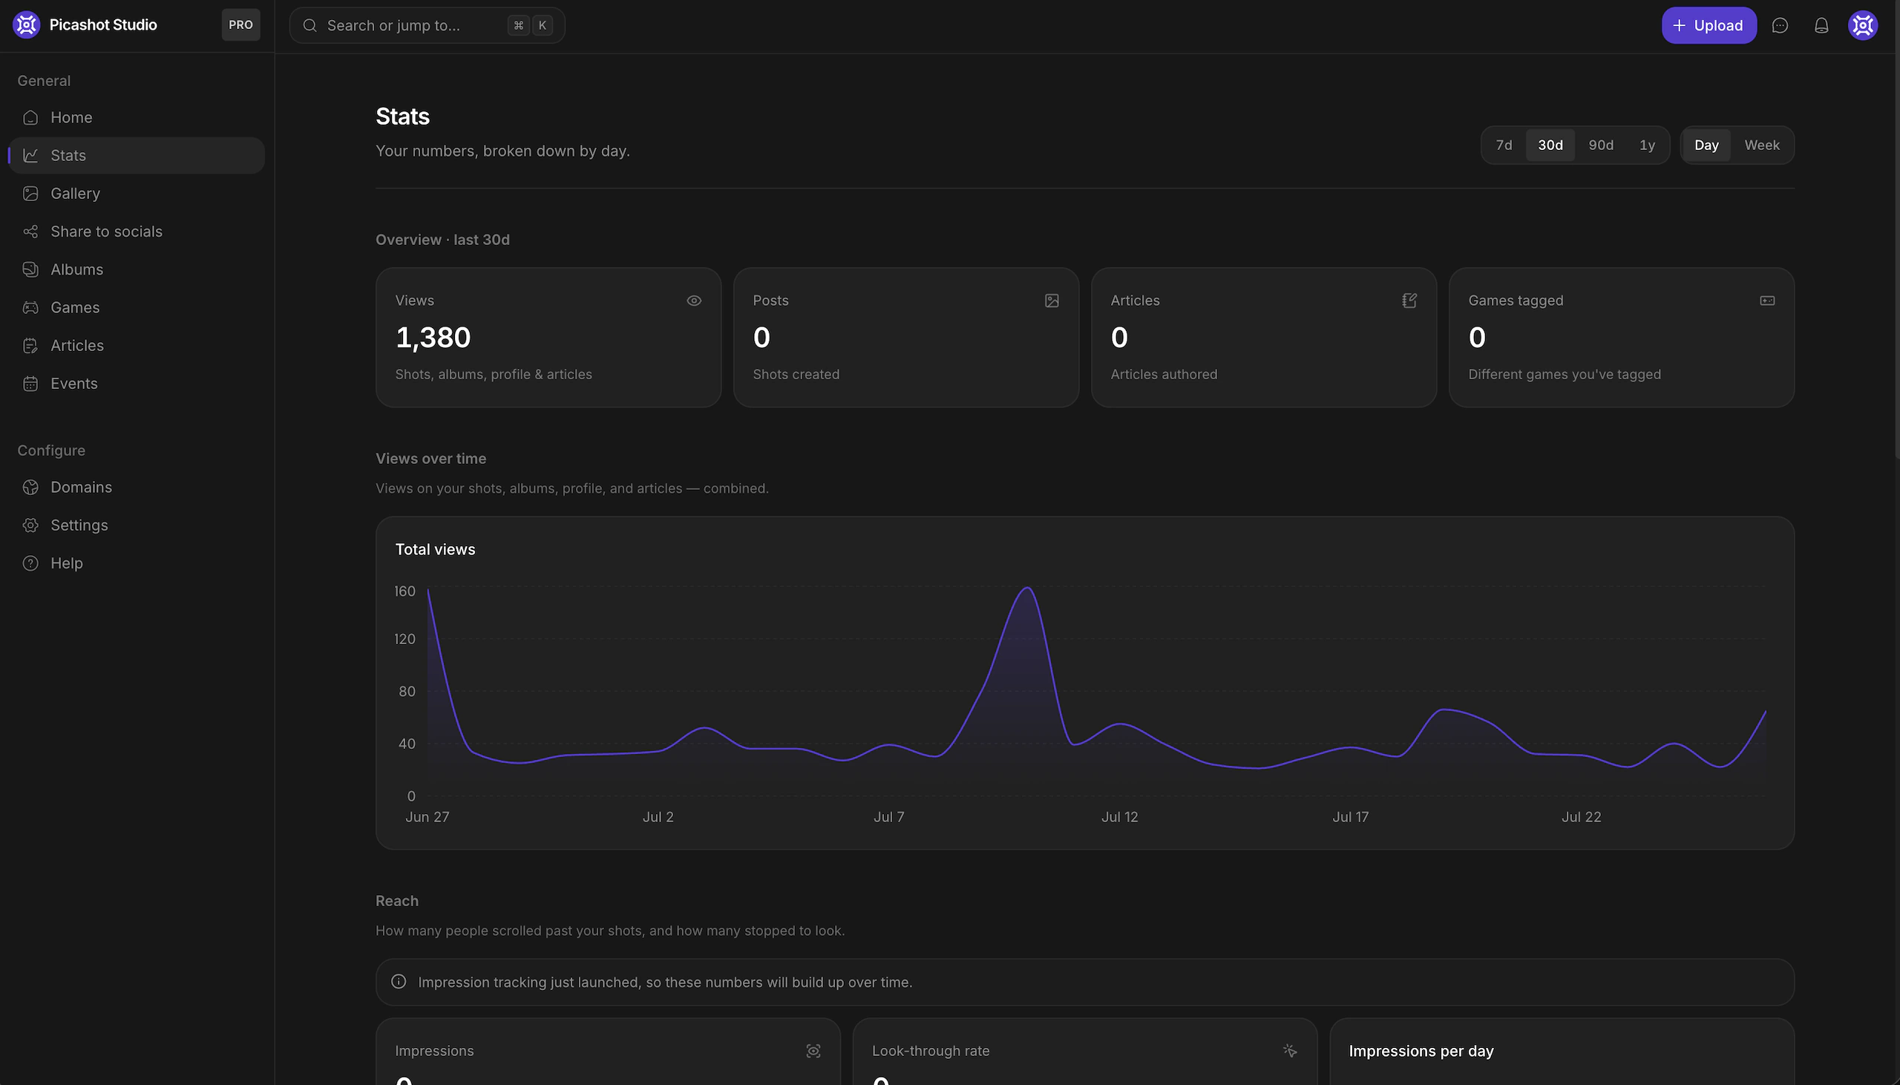This screenshot has height=1085, width=1900.
Task: Open Help page
Action: pos(137,563)
